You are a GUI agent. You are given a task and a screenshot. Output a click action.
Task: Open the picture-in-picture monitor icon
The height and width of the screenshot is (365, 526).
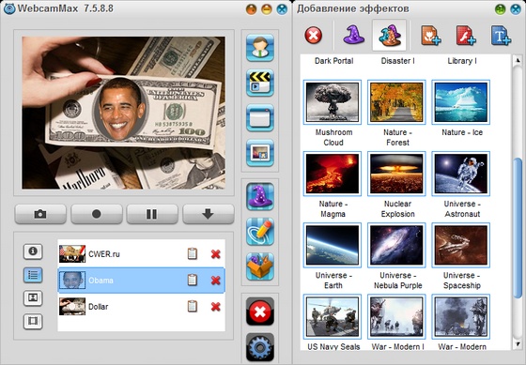tap(260, 153)
